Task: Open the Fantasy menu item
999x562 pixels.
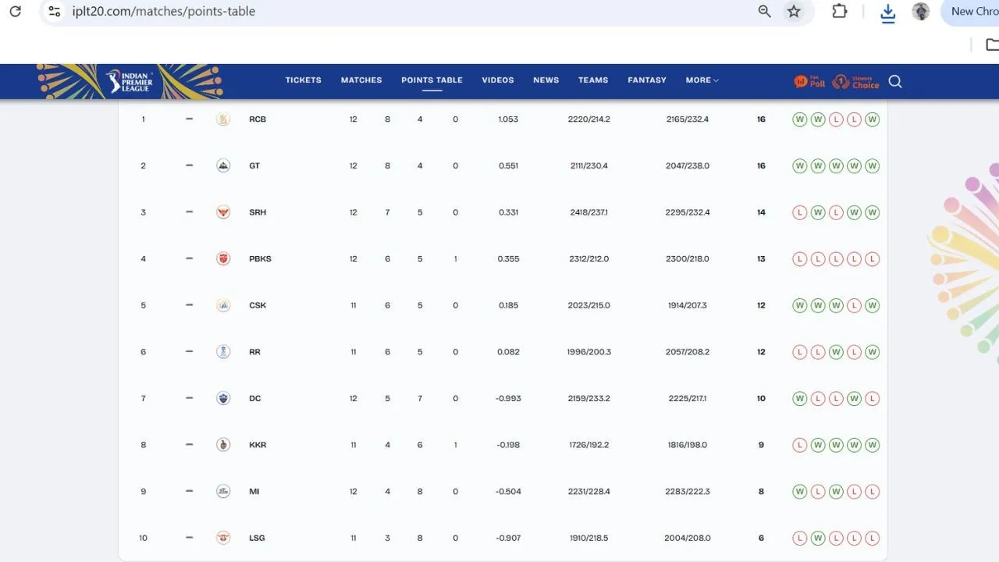Action: 647,80
